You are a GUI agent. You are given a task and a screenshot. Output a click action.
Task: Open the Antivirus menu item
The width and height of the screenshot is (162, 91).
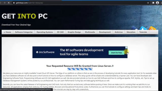tap(119, 32)
